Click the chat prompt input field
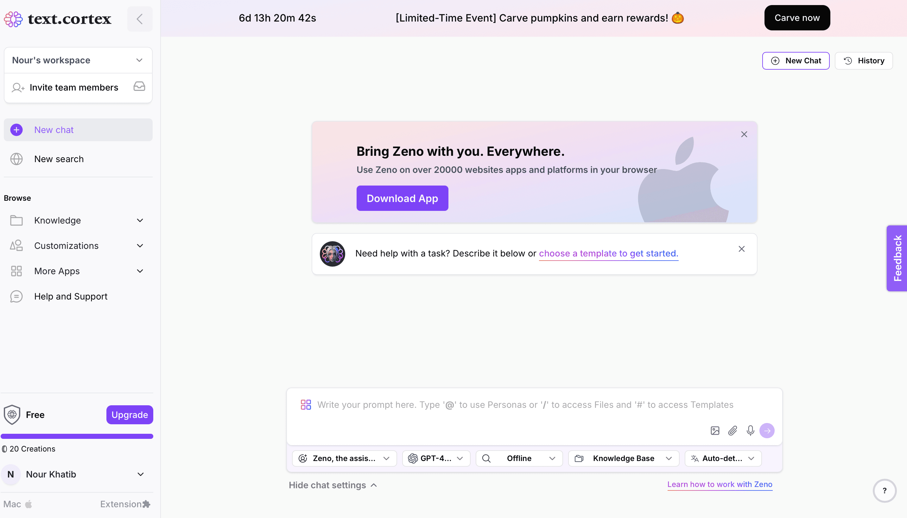 (533, 405)
